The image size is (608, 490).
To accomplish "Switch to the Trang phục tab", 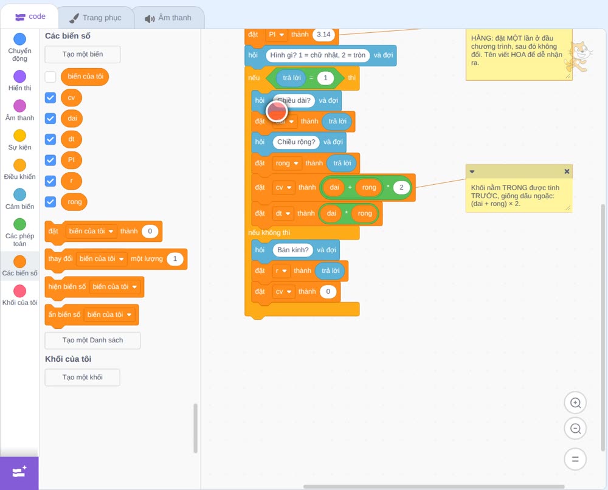I will pos(95,18).
